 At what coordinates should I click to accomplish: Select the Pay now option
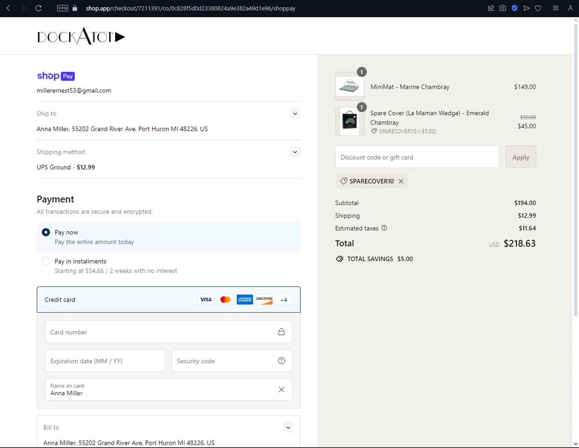[169, 237]
